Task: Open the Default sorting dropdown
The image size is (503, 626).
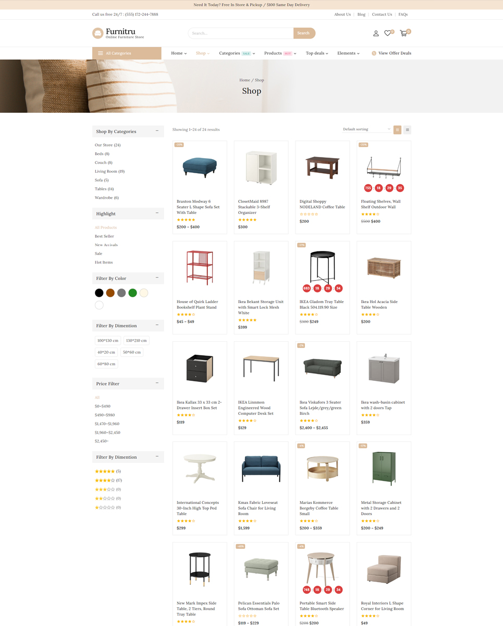Action: click(x=366, y=129)
